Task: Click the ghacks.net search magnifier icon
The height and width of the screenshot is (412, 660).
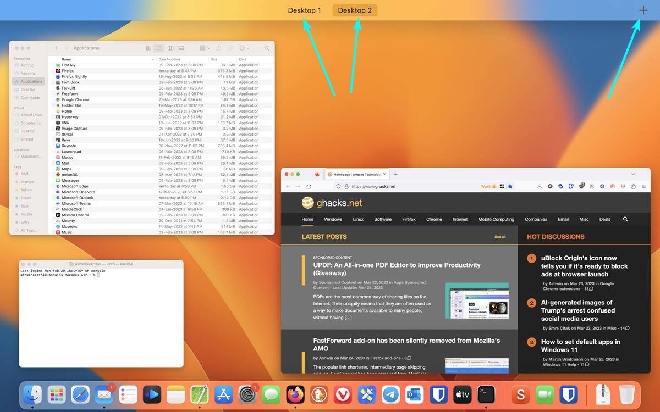Action: coord(625,219)
